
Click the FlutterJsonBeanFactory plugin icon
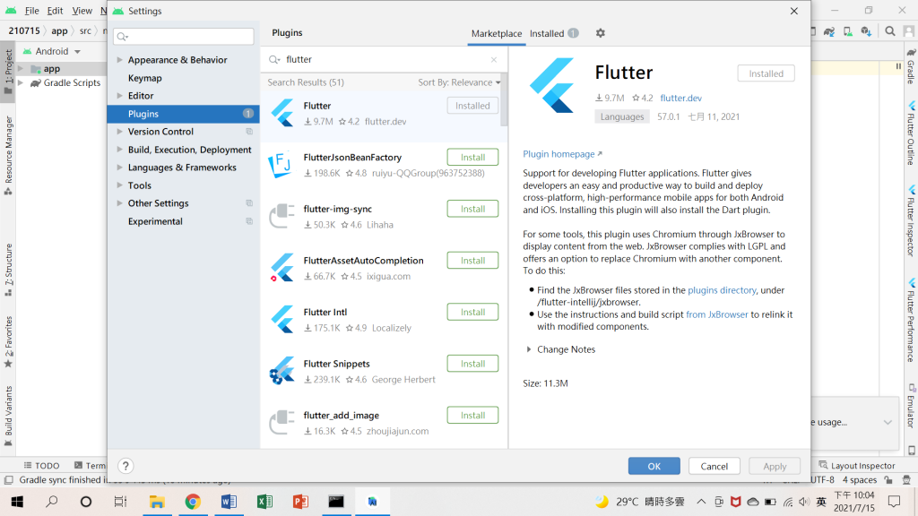[280, 165]
